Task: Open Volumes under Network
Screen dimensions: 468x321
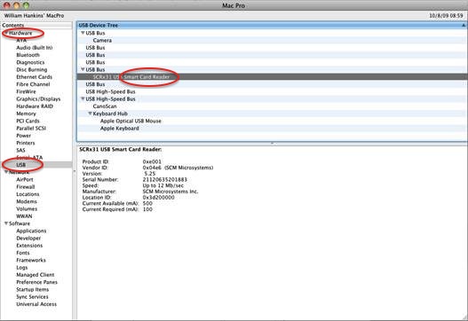Action: pyautogui.click(x=27, y=209)
